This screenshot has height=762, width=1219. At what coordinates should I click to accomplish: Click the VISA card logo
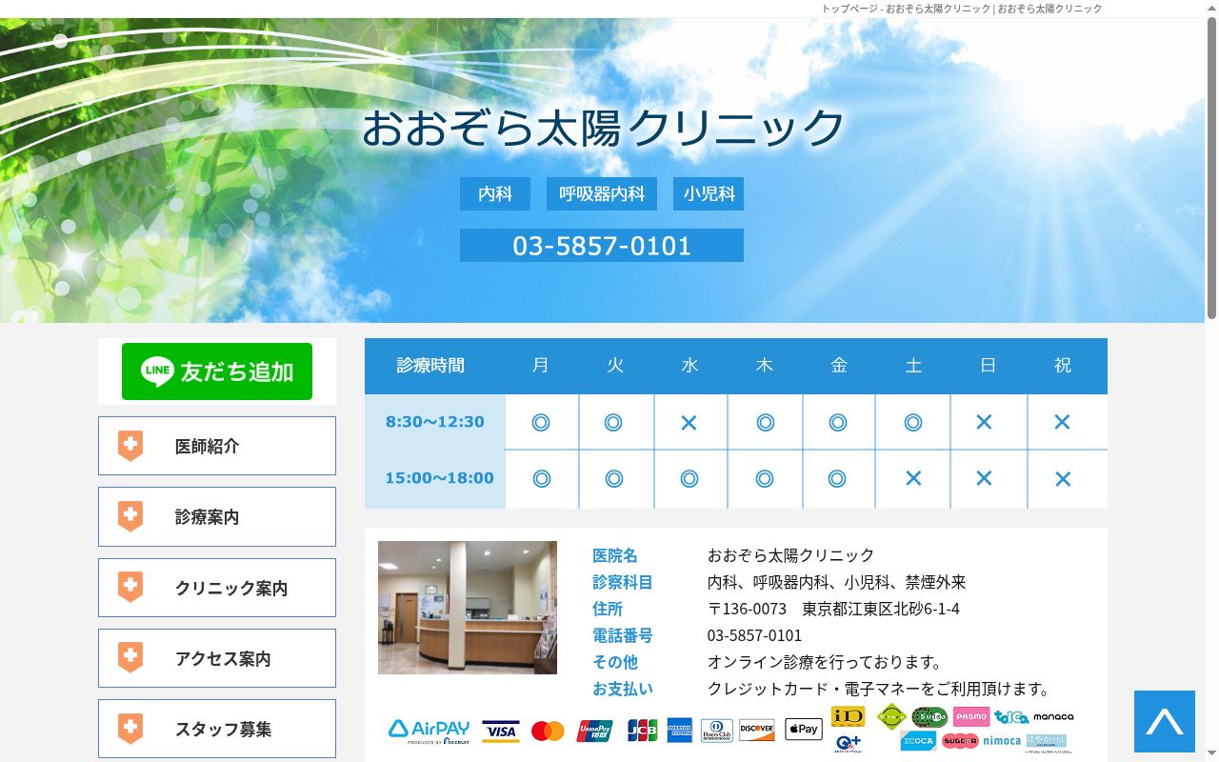[500, 731]
